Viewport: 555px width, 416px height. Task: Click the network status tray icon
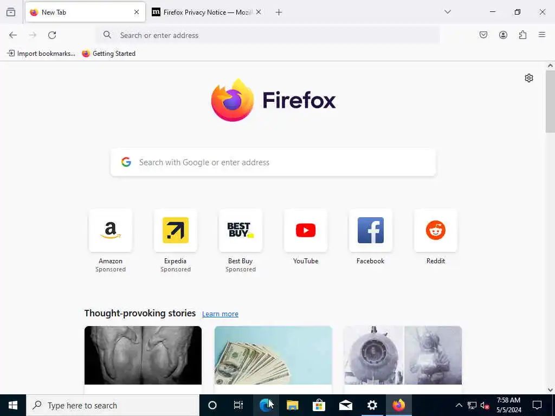[472, 405]
